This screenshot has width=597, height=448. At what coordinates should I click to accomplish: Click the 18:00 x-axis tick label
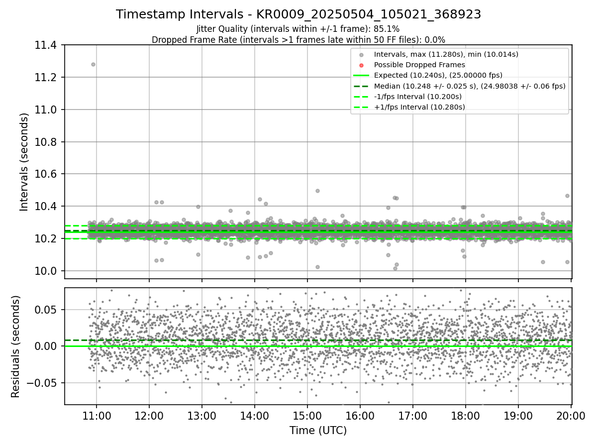coord(465,416)
